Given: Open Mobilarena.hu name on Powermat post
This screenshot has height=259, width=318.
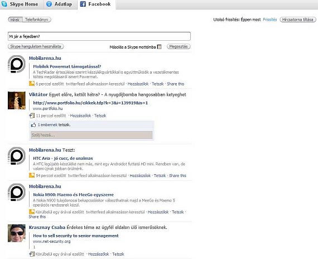Looking at the screenshot, I should [45, 58].
